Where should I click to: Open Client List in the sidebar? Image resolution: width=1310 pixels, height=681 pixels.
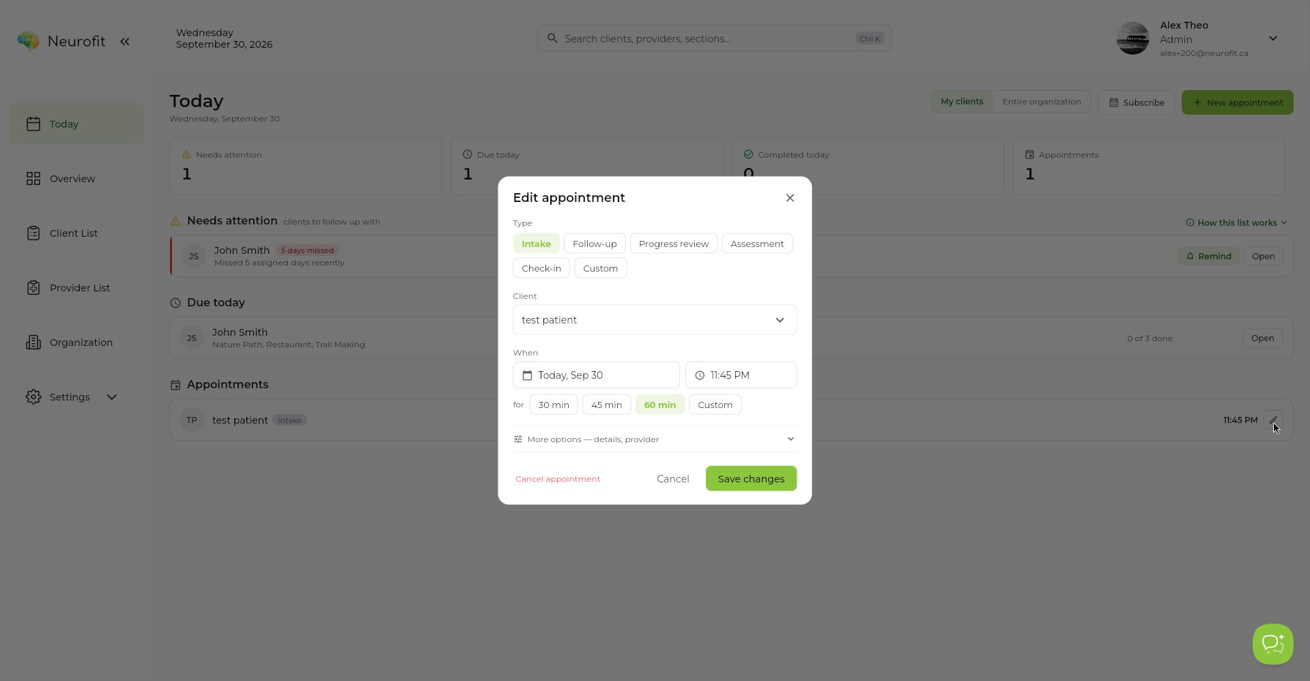[76, 233]
